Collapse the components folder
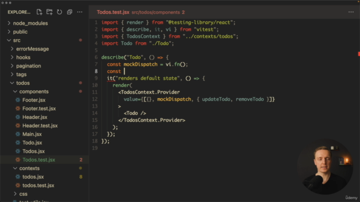 [x=15, y=91]
